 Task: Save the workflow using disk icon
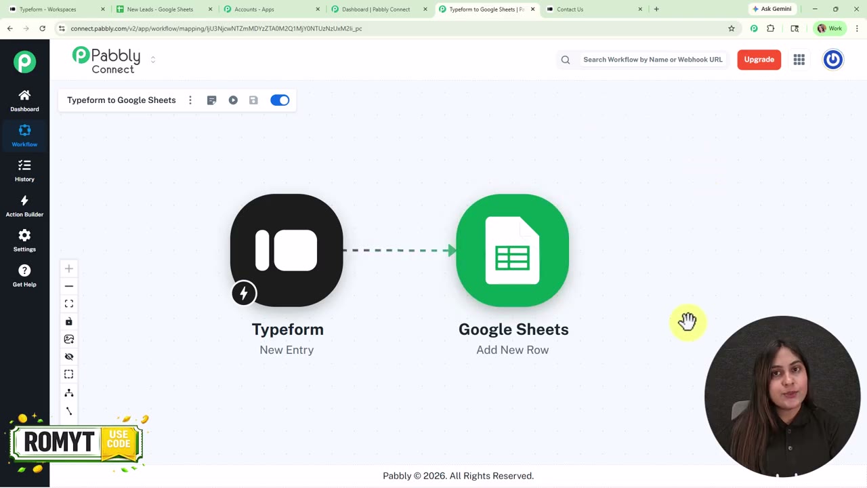253,100
